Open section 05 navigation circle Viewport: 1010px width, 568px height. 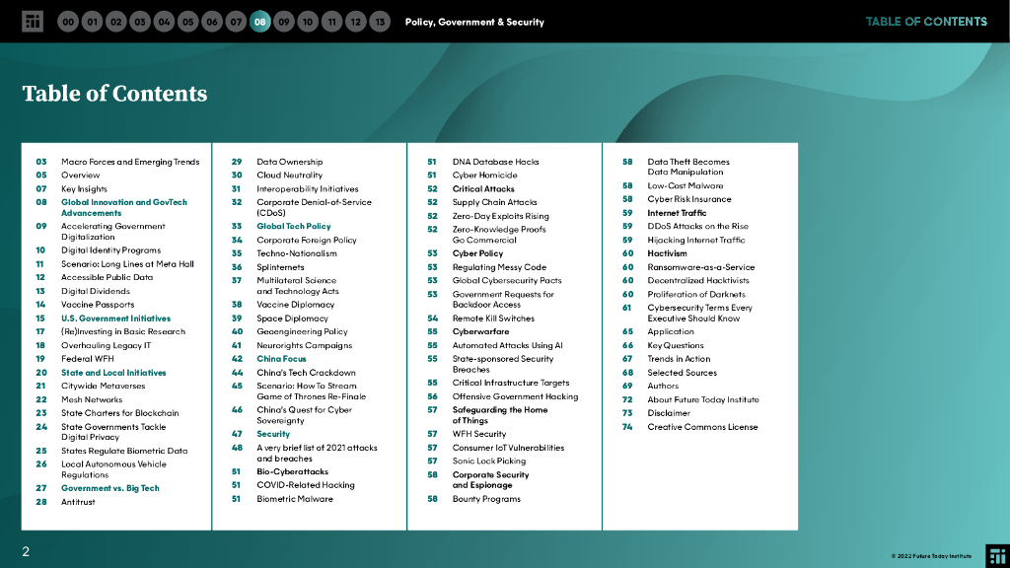pyautogui.click(x=187, y=22)
